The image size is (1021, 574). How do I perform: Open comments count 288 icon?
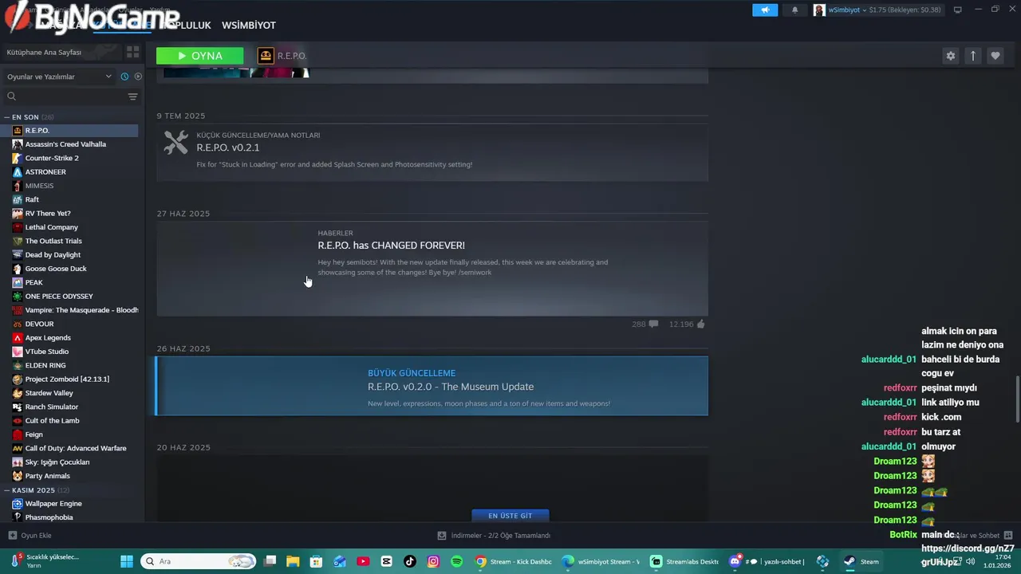(645, 324)
